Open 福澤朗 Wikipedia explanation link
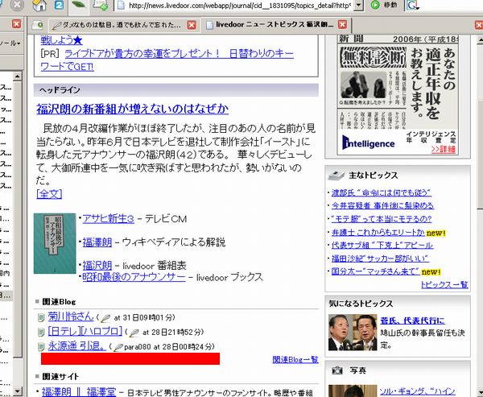The width and height of the screenshot is (483, 397). point(97,242)
